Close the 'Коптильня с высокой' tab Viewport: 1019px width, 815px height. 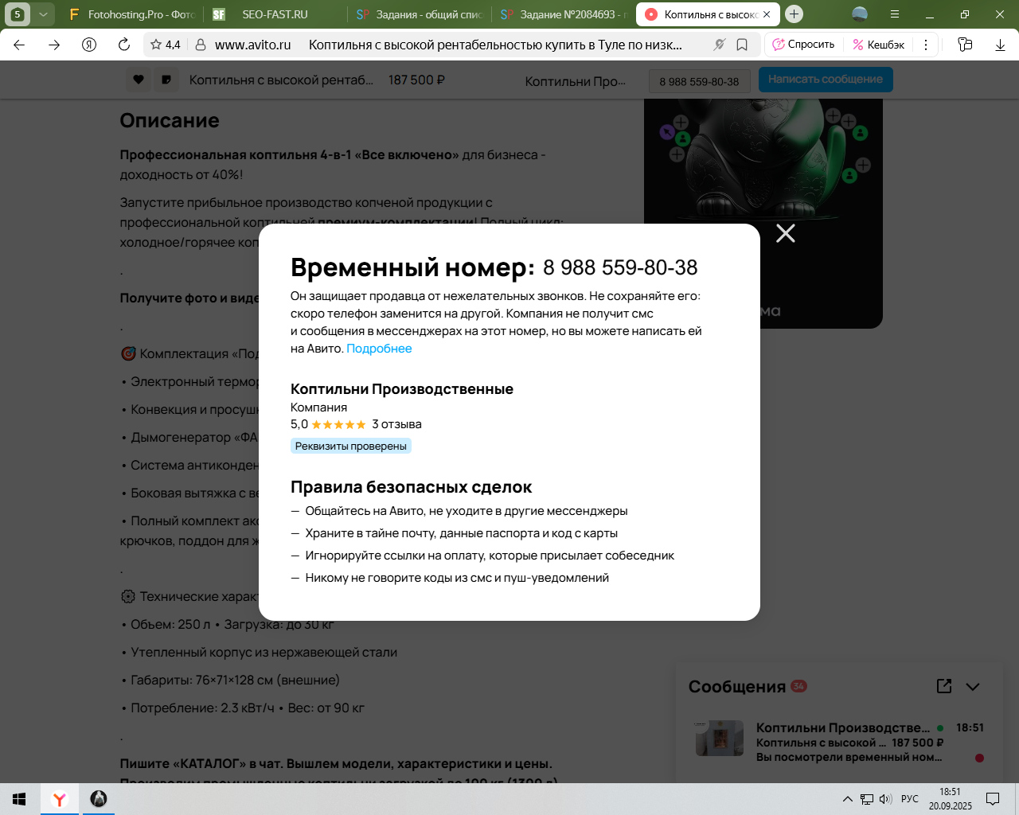pos(767,14)
